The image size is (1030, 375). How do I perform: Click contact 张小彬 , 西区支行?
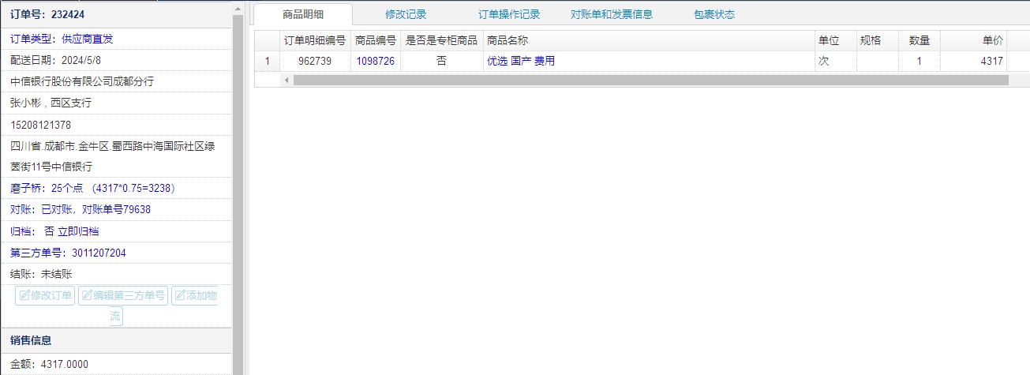[x=51, y=103]
